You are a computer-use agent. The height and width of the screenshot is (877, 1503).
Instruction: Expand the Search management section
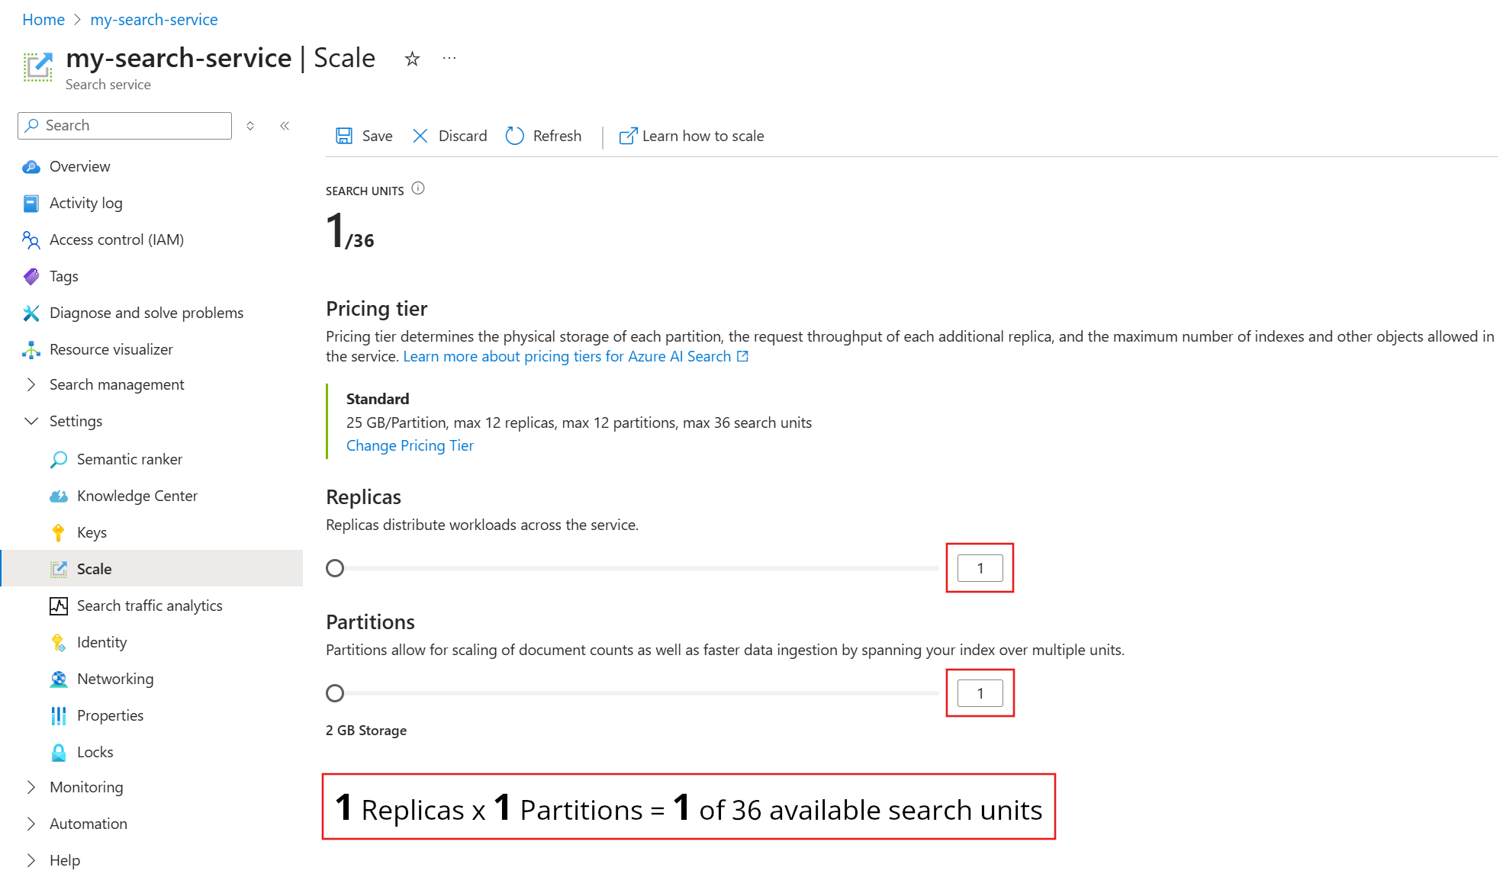point(31,384)
